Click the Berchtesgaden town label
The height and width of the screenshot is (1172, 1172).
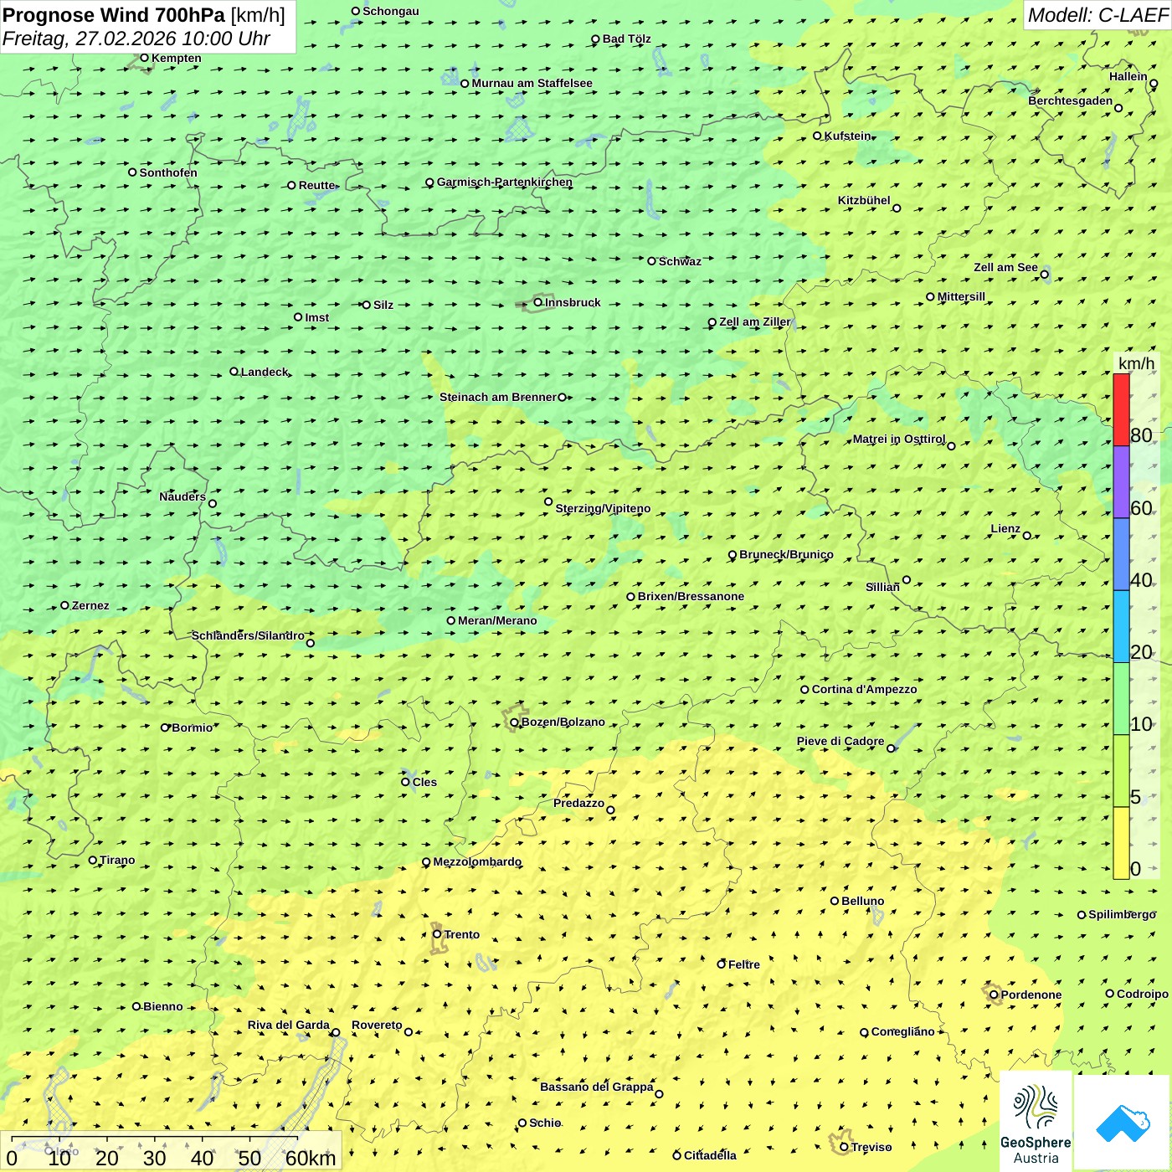click(x=1071, y=100)
